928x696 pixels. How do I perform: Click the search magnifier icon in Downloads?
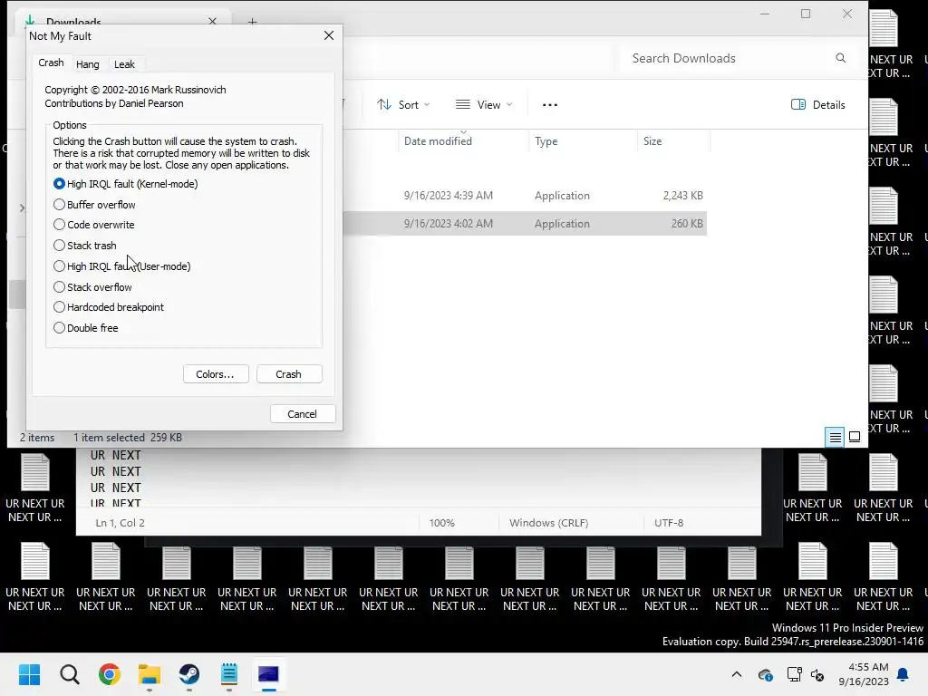[840, 58]
